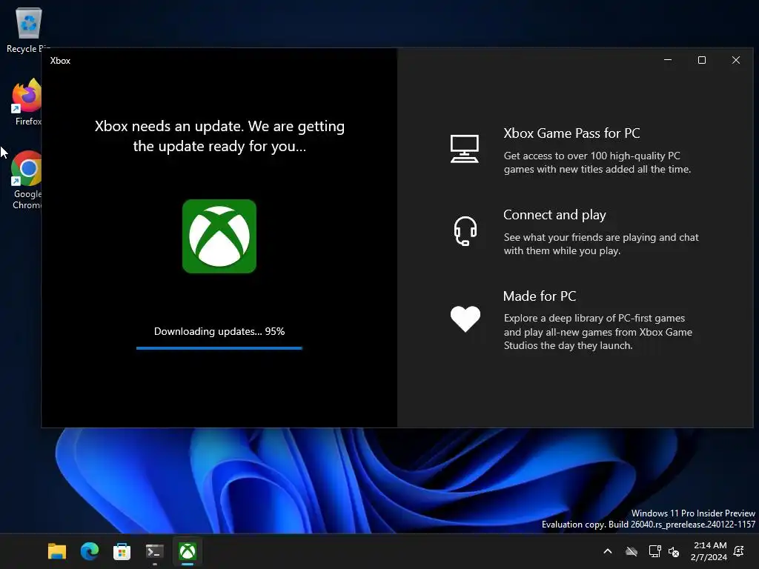The width and height of the screenshot is (759, 569).
Task: Click 'Explore a deep library' description text
Action: [x=598, y=332]
